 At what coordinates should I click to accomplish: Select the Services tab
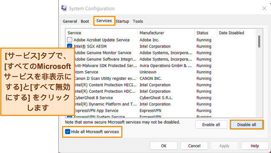tap(104, 21)
